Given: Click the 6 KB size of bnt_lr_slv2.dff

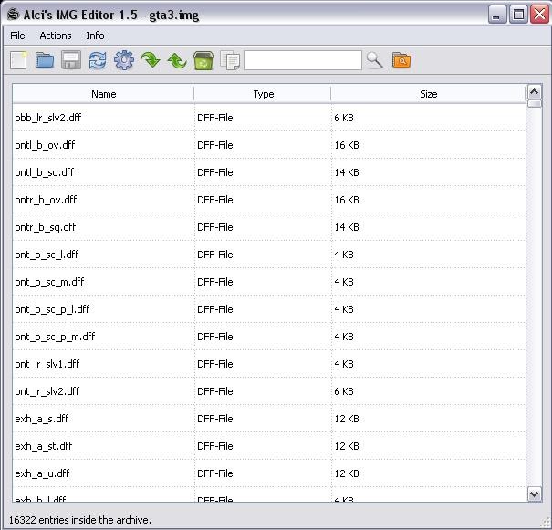Looking at the screenshot, I should pos(344,391).
